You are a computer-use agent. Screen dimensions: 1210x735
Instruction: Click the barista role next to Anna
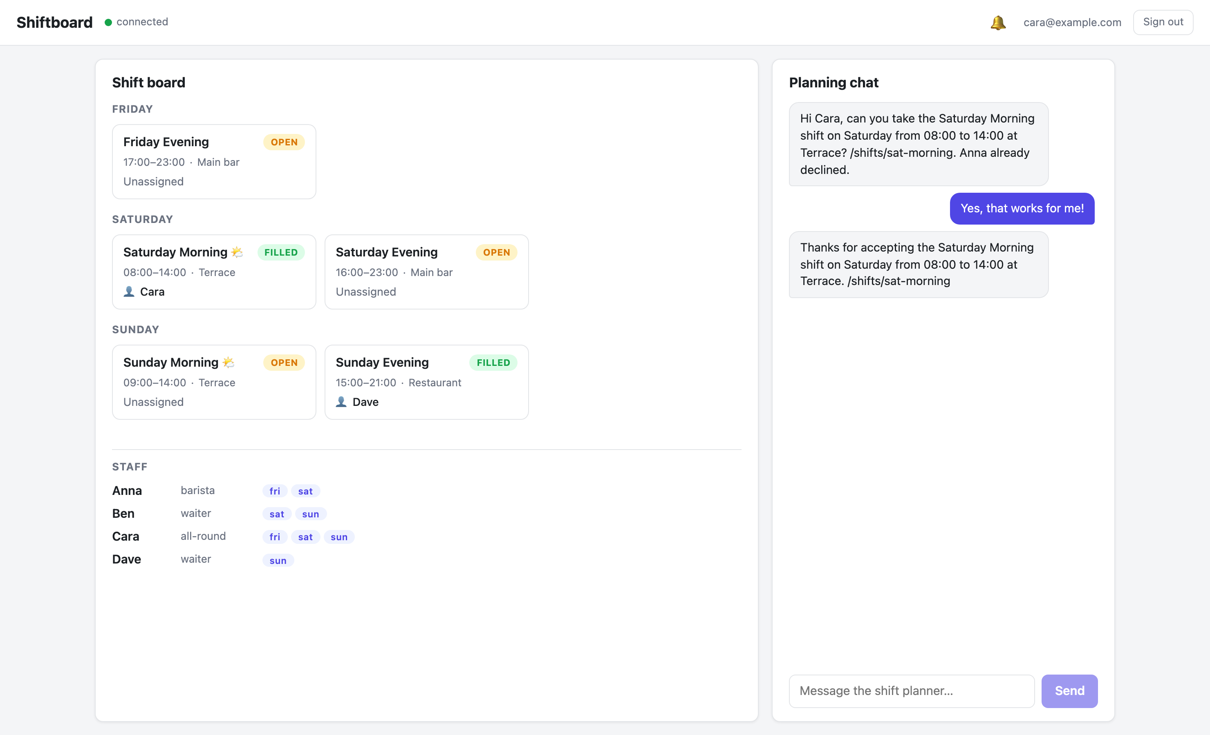pos(197,490)
